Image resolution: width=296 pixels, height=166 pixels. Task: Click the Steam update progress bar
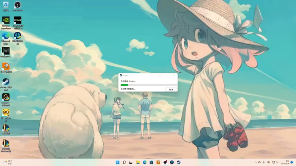[149, 85]
